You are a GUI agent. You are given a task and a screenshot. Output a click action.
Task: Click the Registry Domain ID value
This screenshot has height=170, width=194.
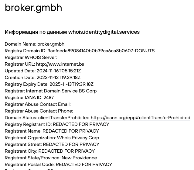(x=101, y=51)
